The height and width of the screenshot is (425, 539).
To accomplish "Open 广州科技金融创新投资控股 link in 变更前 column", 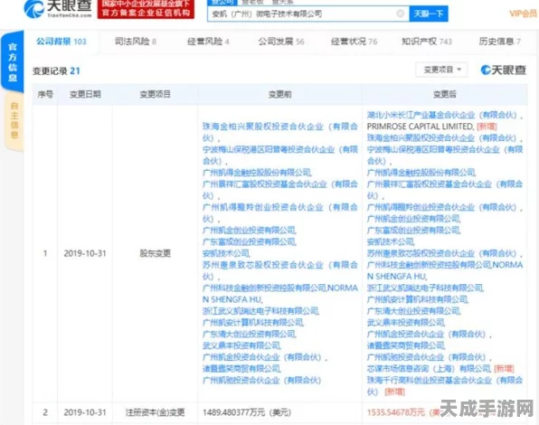I will pyautogui.click(x=264, y=288).
